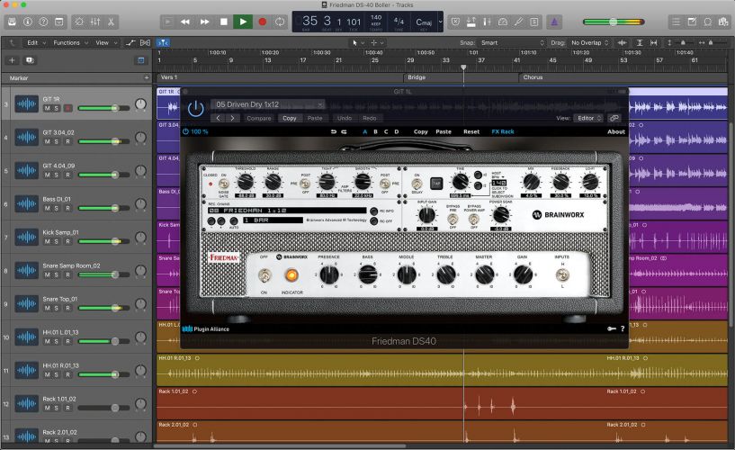Open Smart Controls dial icon
The height and width of the screenshot is (450, 735).
pyautogui.click(x=79, y=22)
